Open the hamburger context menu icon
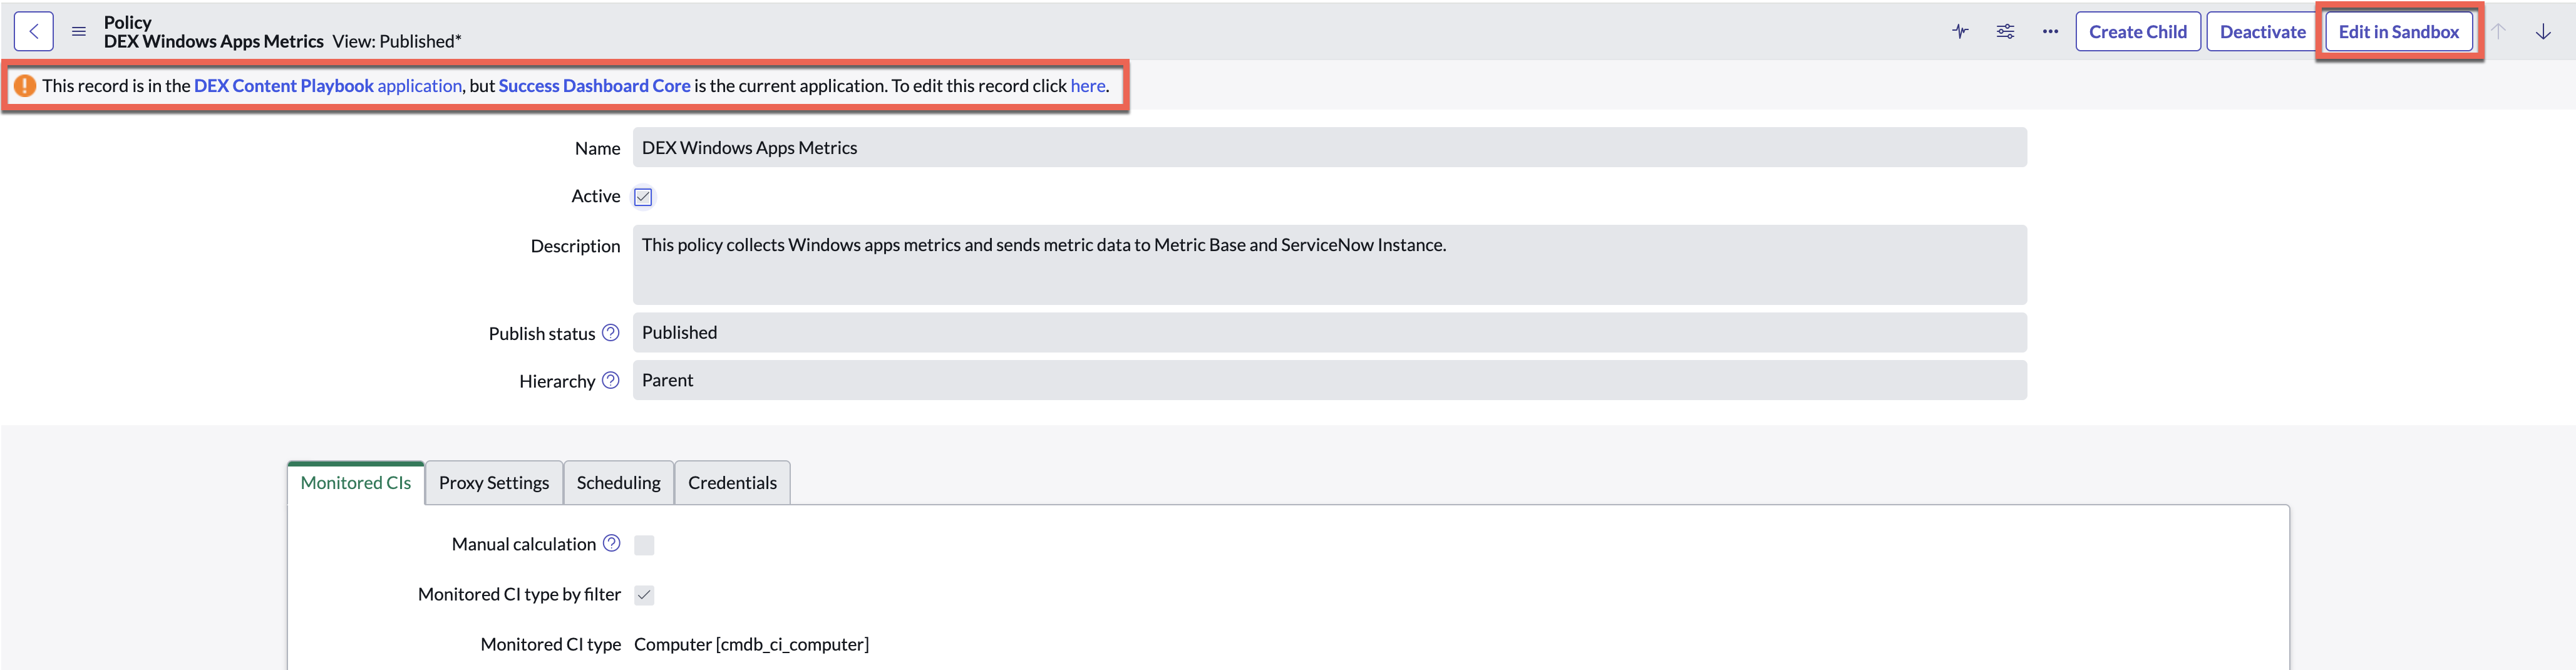Viewport: 2576px width, 670px height. click(79, 31)
